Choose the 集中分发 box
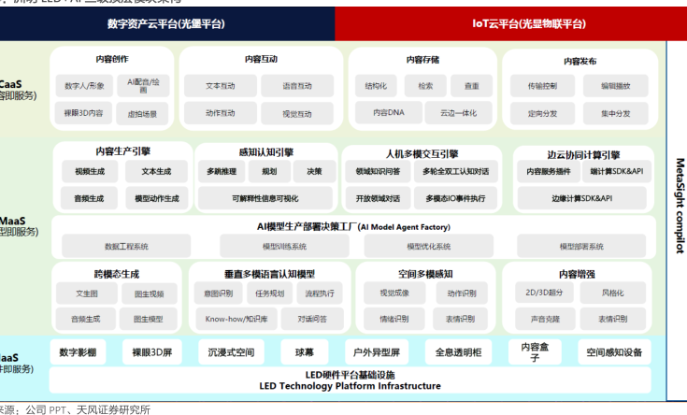The image size is (687, 415). (x=615, y=113)
